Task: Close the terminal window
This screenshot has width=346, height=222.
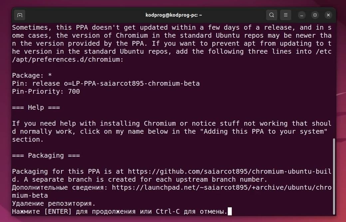Action: (x=328, y=15)
